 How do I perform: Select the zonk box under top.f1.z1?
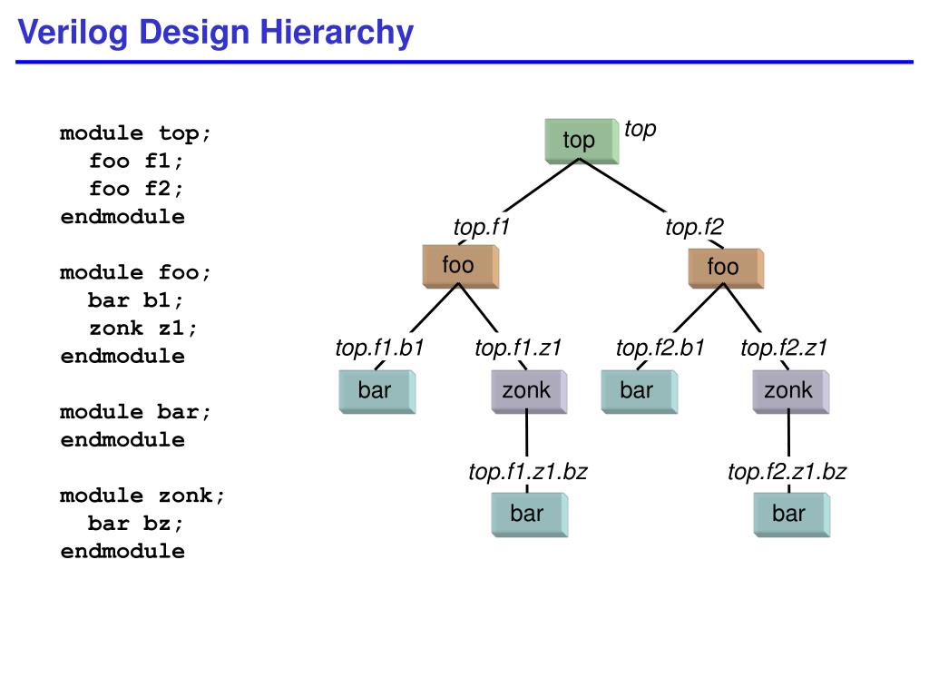pyautogui.click(x=529, y=392)
